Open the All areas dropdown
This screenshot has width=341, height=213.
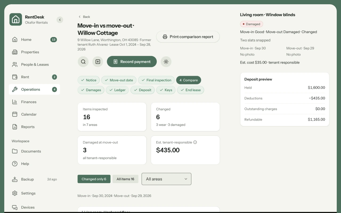(166, 179)
